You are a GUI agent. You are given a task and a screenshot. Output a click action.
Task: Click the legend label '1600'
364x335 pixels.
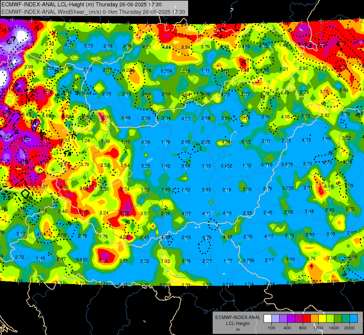334,328
